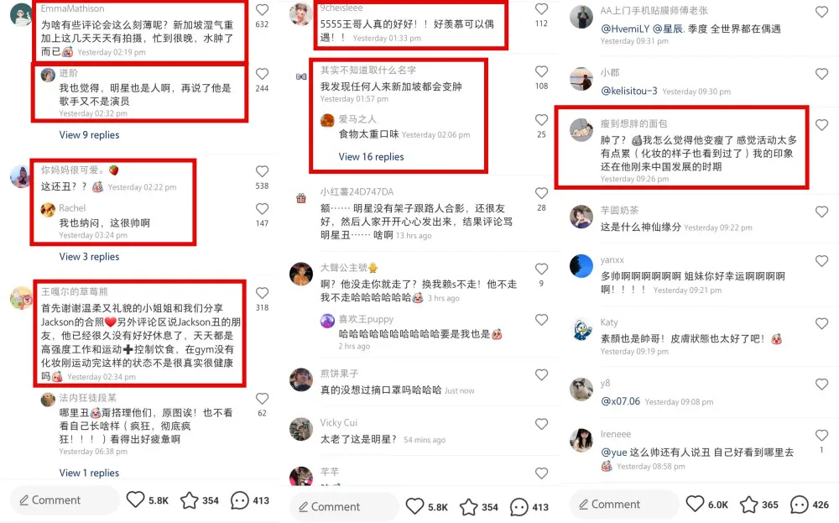Image resolution: width=839 pixels, height=523 pixels.
Task: Expand View 9 replies
Action: pos(90,135)
